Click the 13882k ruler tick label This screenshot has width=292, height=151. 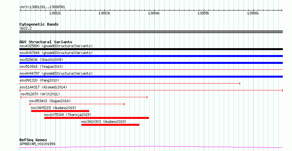[55, 13]
